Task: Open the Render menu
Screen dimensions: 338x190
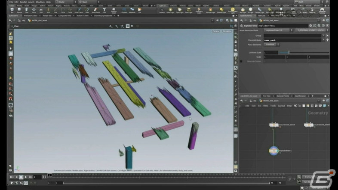Action: pos(23,2)
